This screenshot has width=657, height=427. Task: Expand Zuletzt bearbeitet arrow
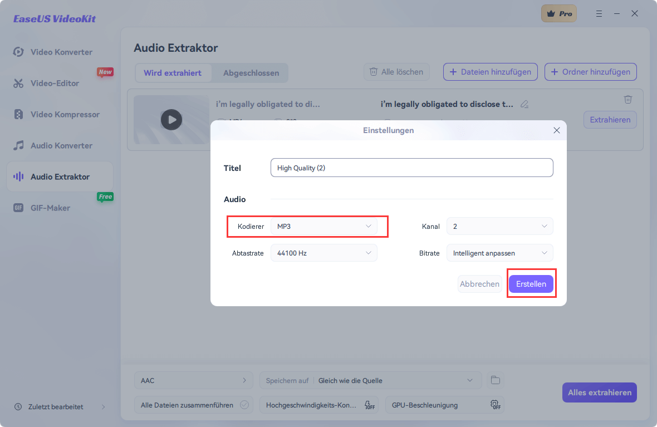(x=103, y=407)
